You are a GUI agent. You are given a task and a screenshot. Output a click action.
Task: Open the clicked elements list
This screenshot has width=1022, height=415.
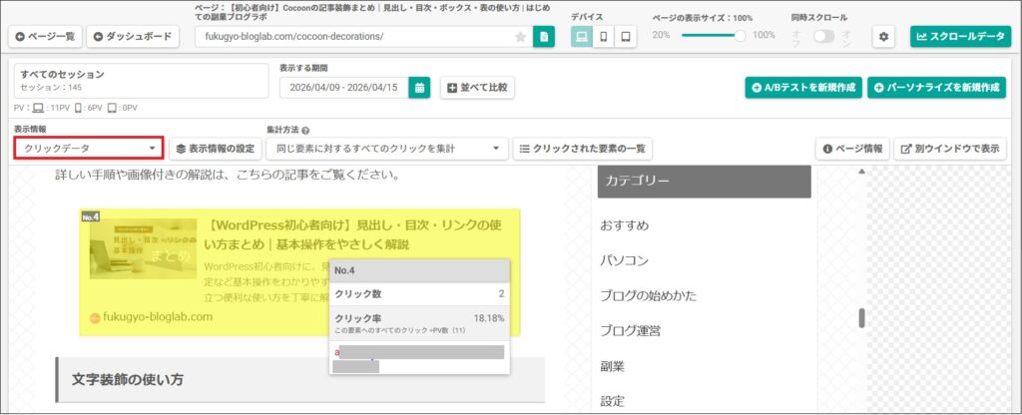[582, 149]
